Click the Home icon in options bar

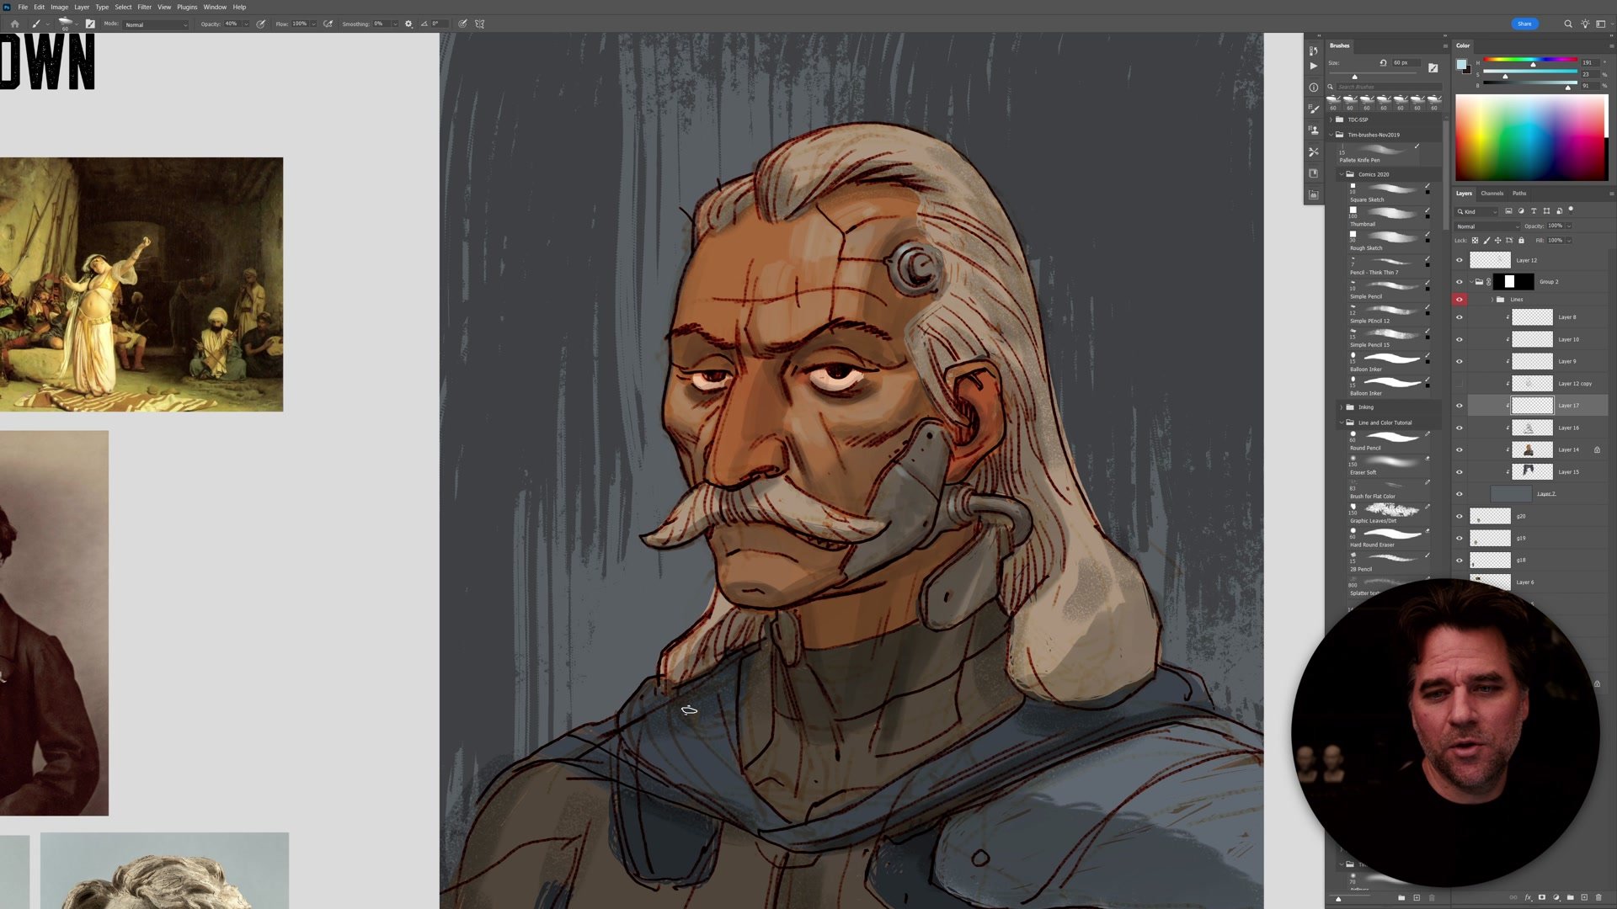(x=14, y=24)
